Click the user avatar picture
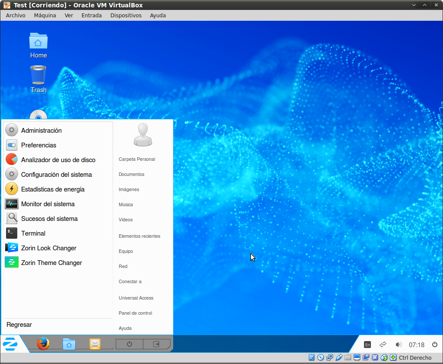This screenshot has height=364, width=443. (x=143, y=135)
